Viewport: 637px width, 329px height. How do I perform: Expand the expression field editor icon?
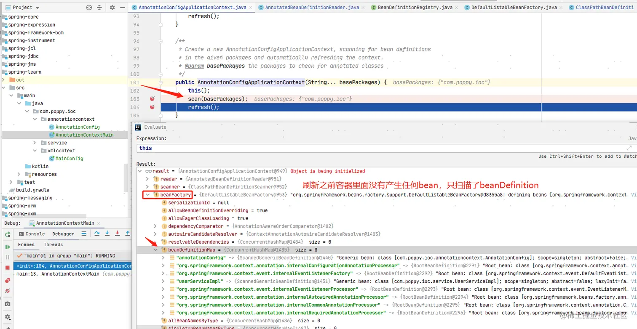(629, 148)
